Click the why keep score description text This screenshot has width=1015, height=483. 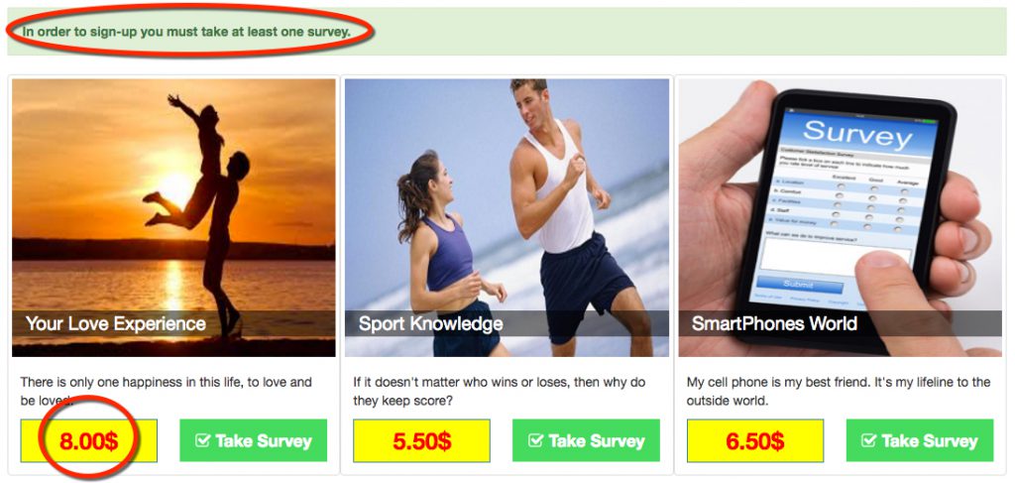click(x=500, y=391)
